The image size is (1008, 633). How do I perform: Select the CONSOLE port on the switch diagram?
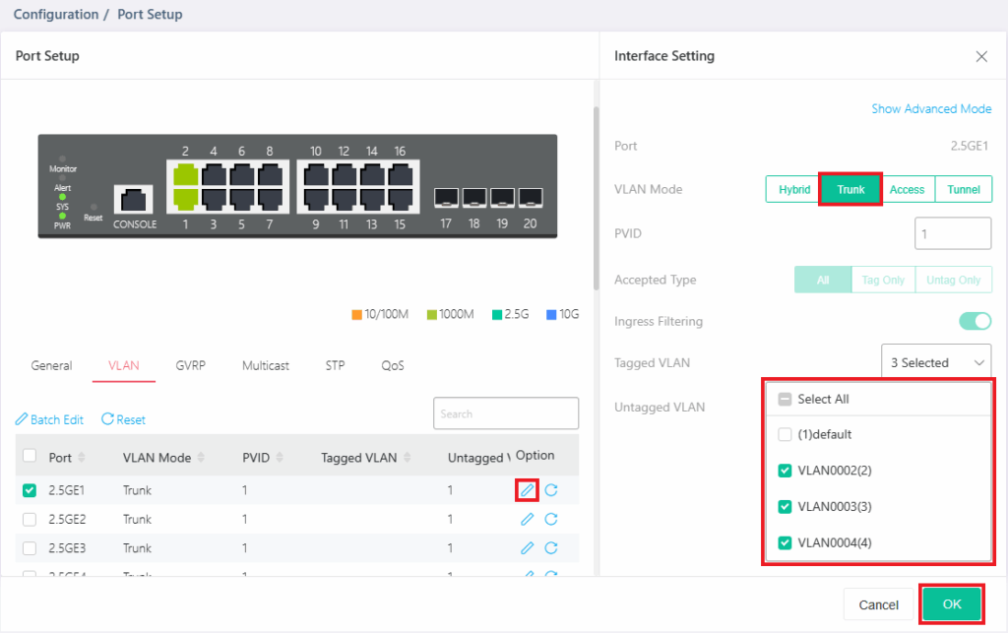(134, 201)
